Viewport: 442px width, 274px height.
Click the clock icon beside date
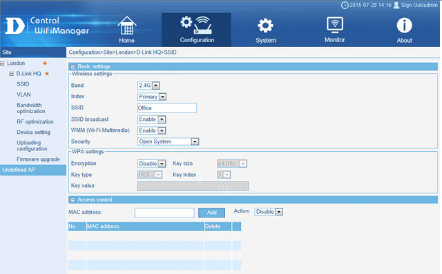[345, 5]
